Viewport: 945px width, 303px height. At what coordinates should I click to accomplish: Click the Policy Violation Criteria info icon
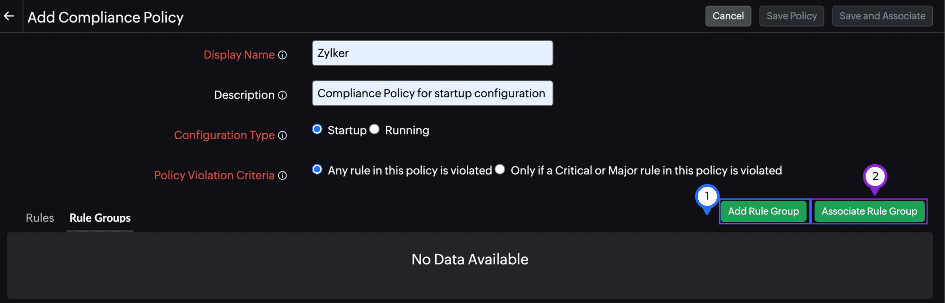283,176
